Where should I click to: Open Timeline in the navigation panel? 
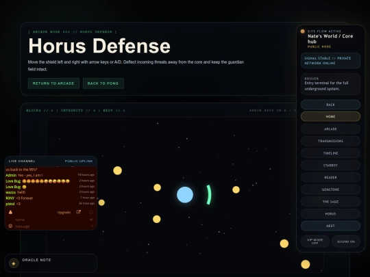pos(330,153)
